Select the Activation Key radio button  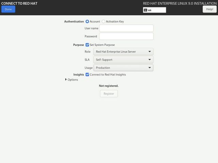tap(104, 21)
